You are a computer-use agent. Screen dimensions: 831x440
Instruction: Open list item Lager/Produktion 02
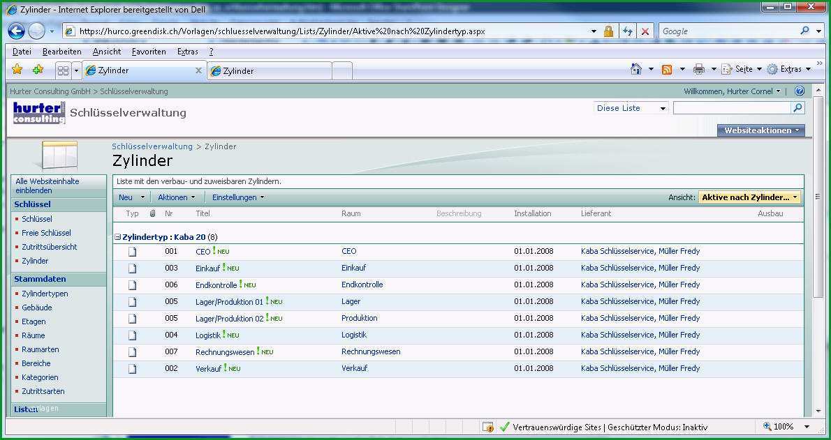[229, 319]
